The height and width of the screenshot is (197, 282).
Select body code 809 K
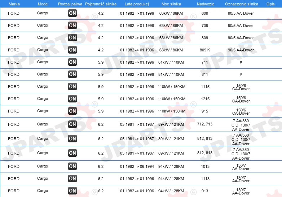point(205,50)
